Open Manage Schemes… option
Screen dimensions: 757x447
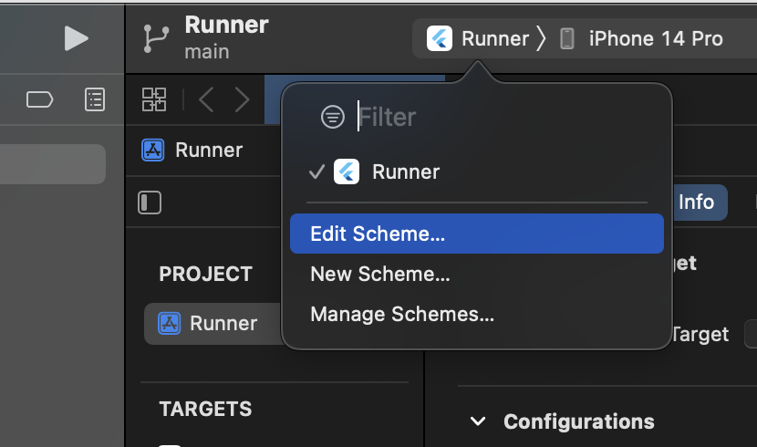[x=402, y=315]
